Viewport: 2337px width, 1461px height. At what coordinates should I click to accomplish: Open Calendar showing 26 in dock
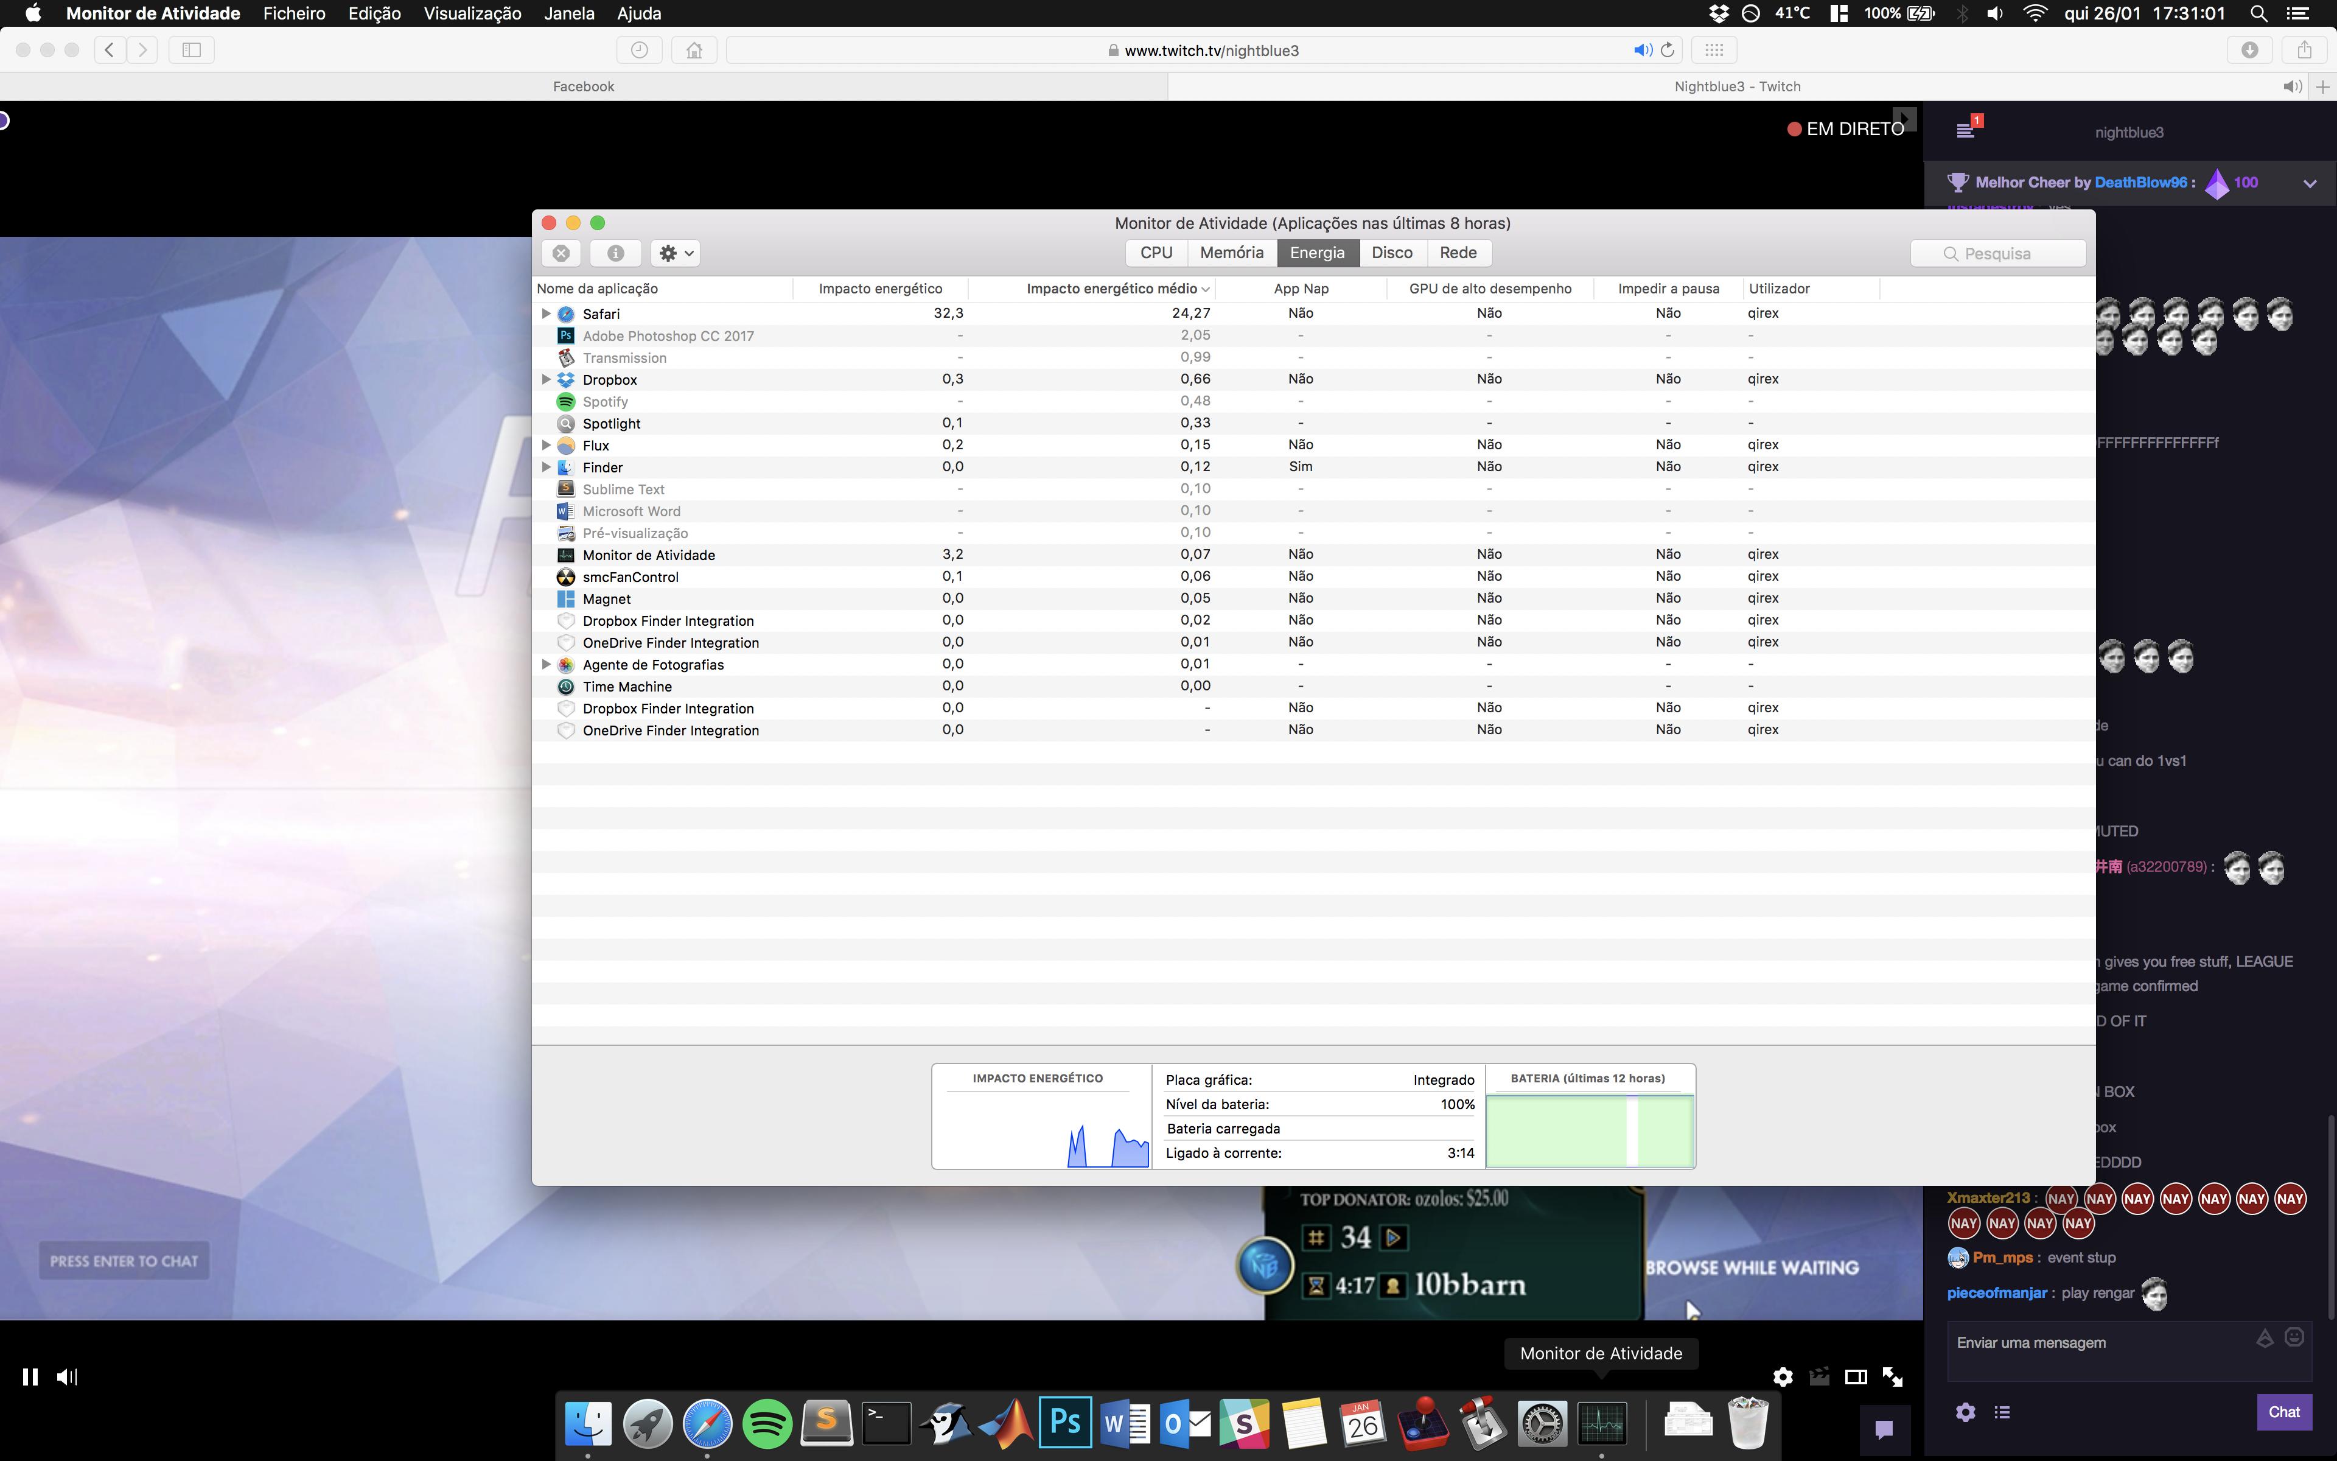(x=1364, y=1423)
